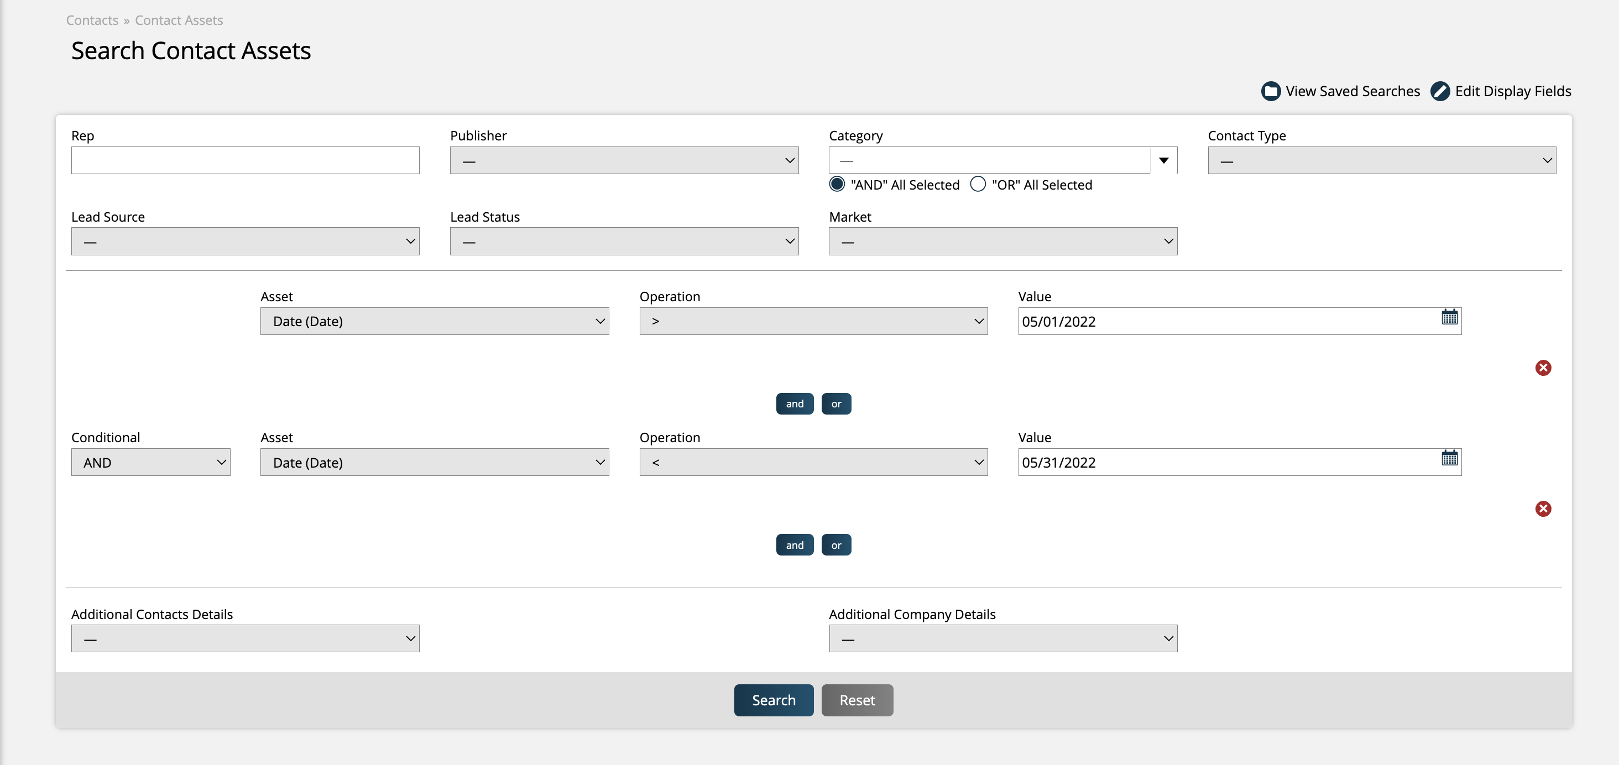Click into the Rep text field
This screenshot has width=1619, height=765.
245,161
